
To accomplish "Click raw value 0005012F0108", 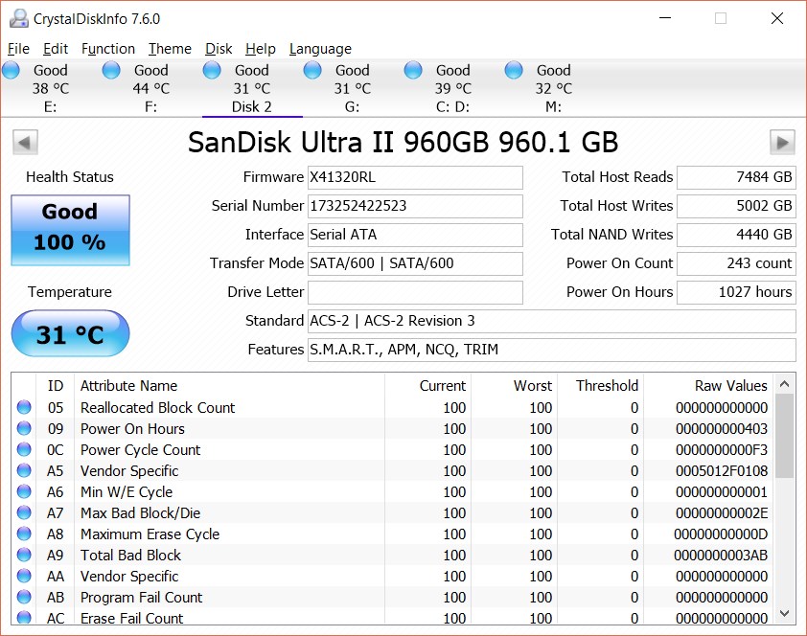I will (722, 471).
